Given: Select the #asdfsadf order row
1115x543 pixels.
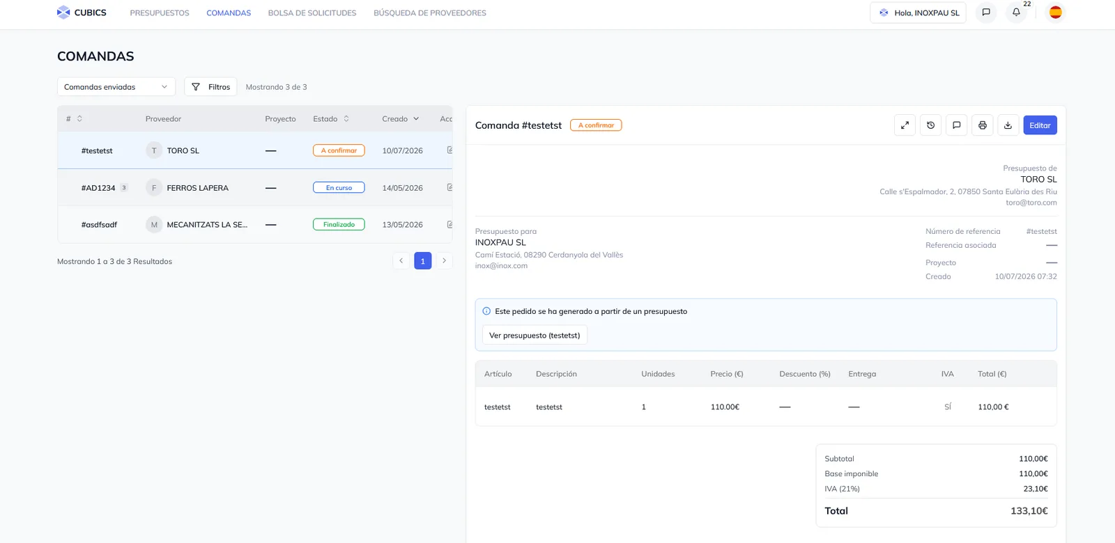Looking at the screenshot, I should tap(255, 225).
